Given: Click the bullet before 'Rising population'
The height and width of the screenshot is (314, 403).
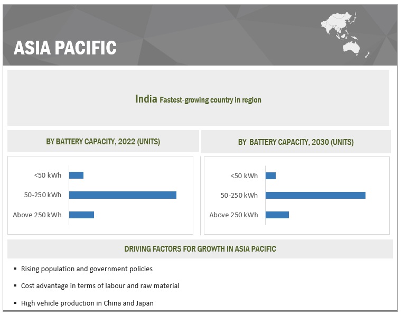Looking at the screenshot, I should [x=15, y=269].
